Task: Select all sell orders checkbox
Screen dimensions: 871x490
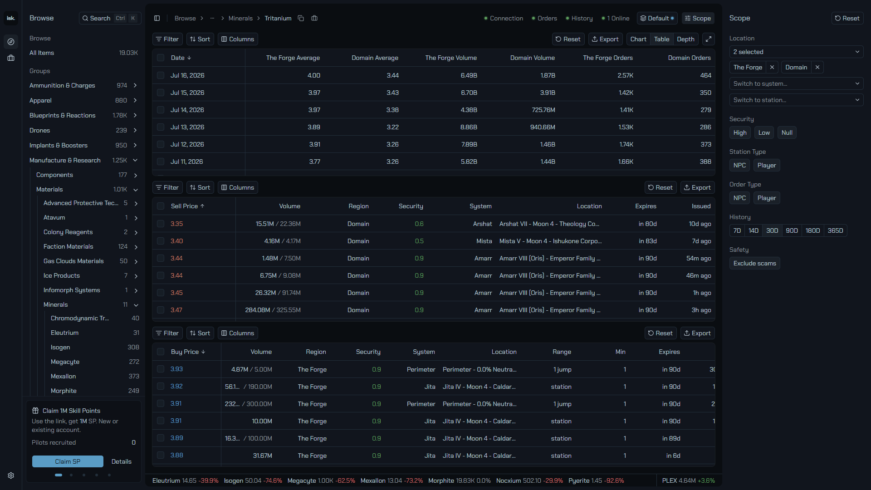Action: tap(161, 206)
